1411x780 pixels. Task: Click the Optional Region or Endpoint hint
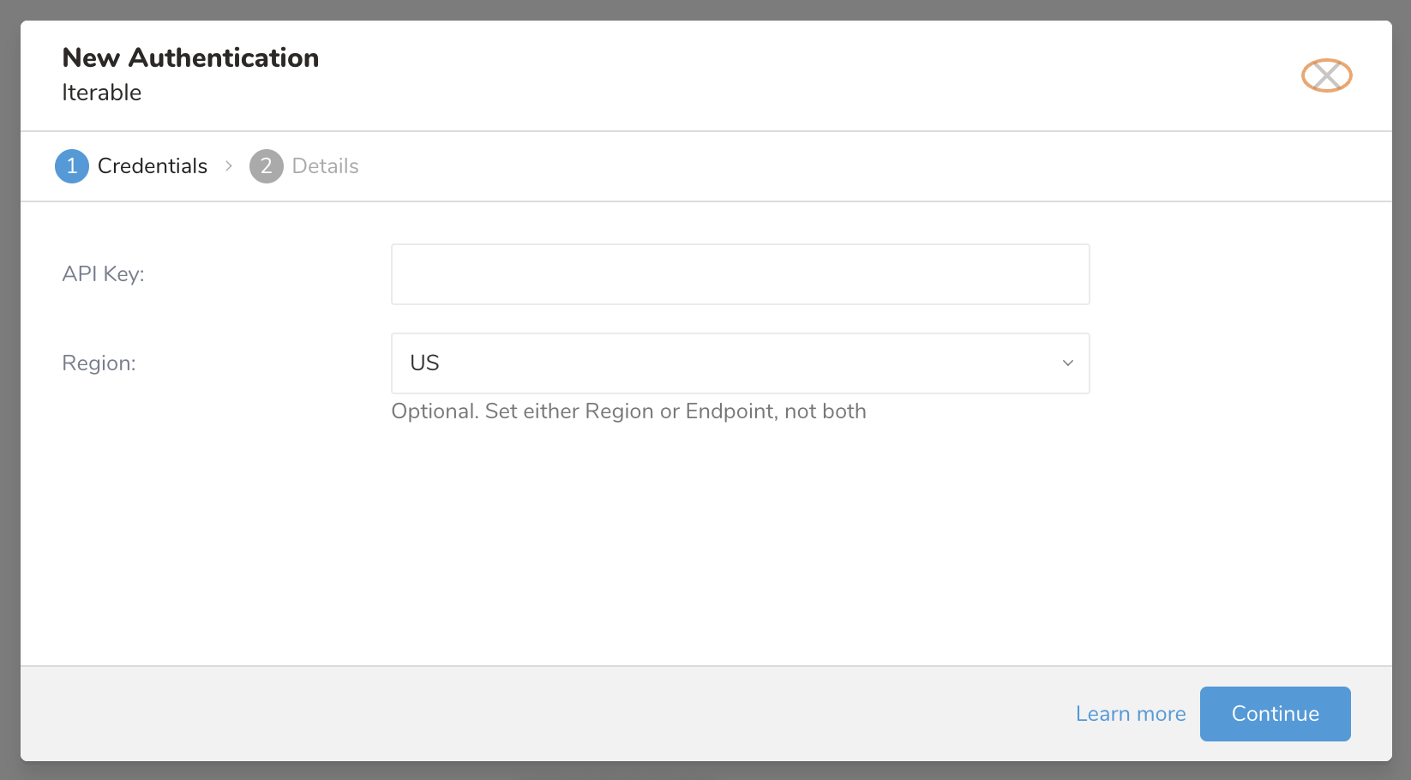point(628,411)
